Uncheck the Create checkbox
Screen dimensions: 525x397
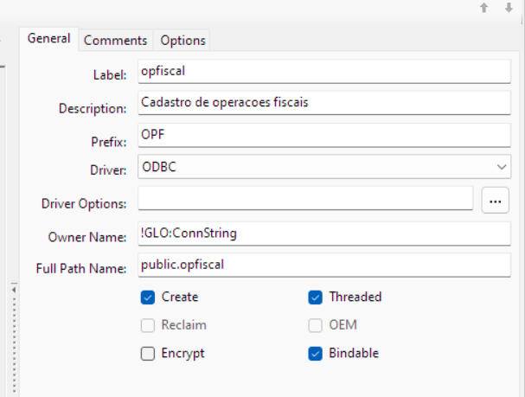click(148, 297)
